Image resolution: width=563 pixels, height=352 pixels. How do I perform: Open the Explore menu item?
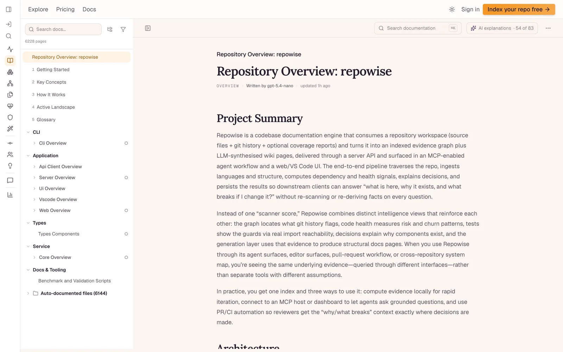[38, 10]
